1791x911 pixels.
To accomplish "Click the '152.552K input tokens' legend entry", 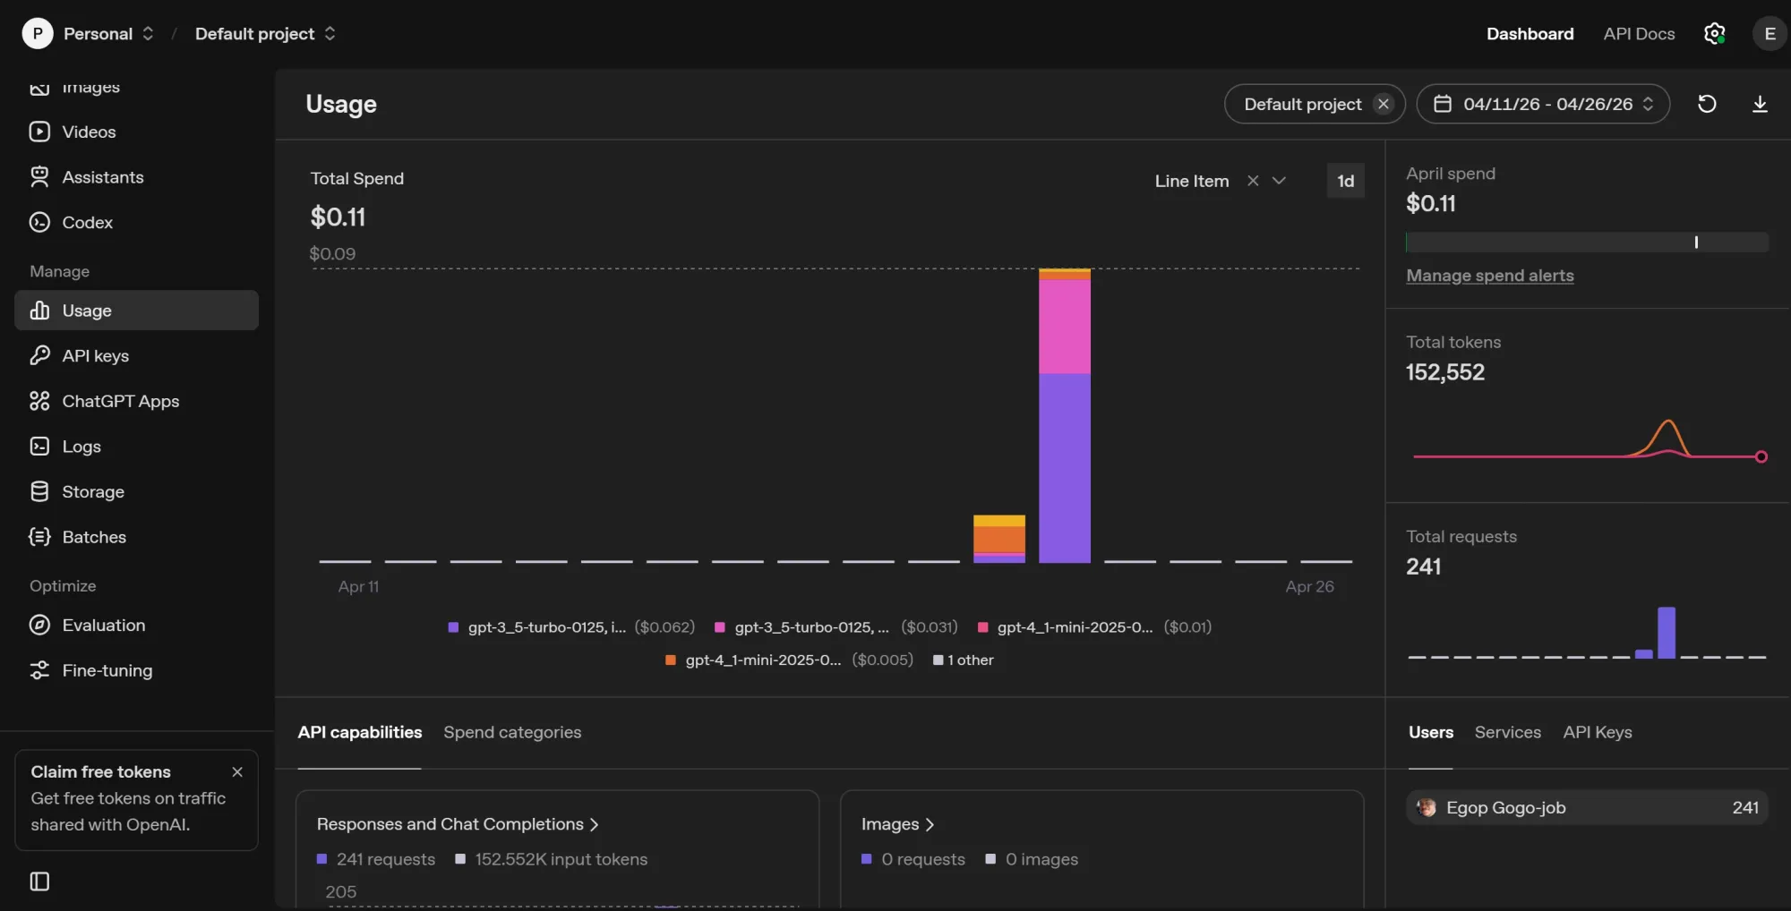I will pos(552,859).
